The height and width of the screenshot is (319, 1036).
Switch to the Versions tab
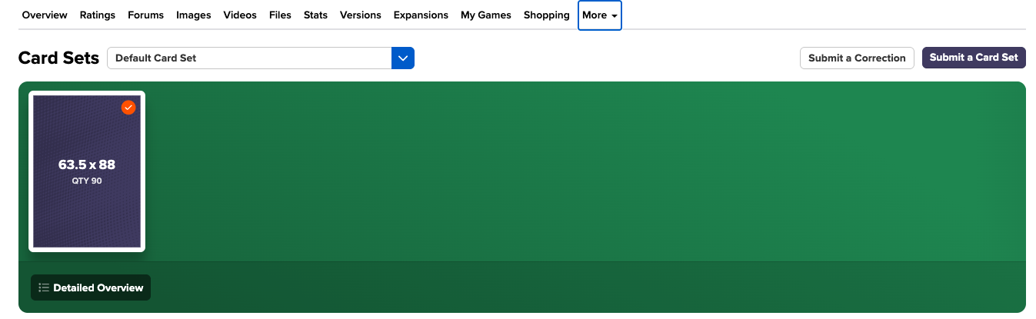pyautogui.click(x=360, y=15)
